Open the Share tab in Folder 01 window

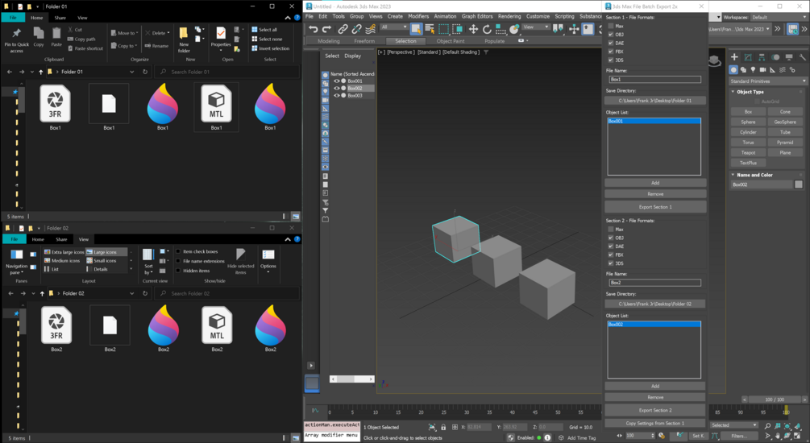click(60, 18)
